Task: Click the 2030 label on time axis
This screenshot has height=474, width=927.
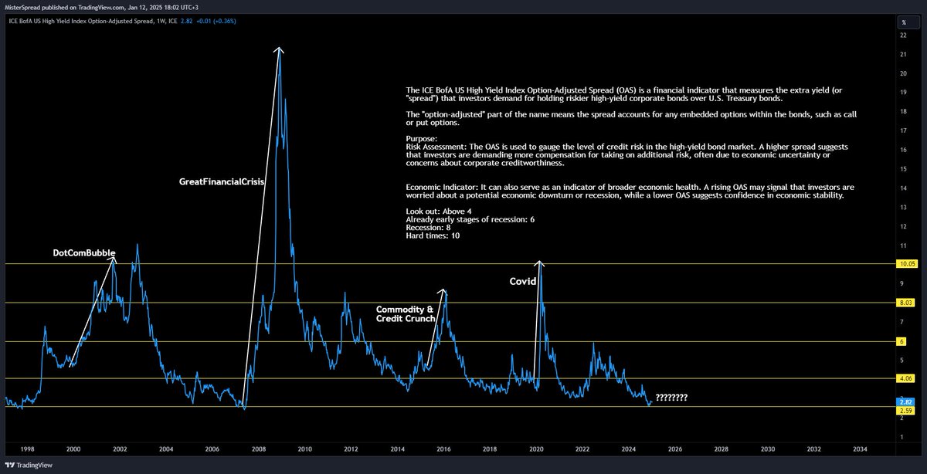Action: click(768, 448)
